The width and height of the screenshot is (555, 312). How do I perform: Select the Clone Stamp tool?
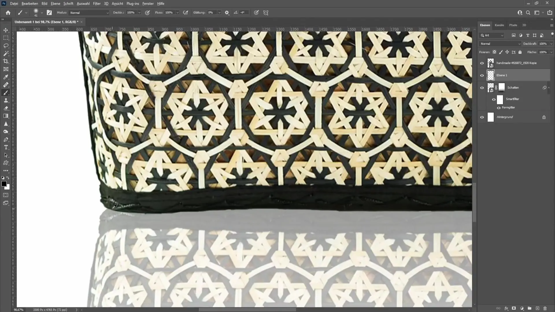(6, 100)
